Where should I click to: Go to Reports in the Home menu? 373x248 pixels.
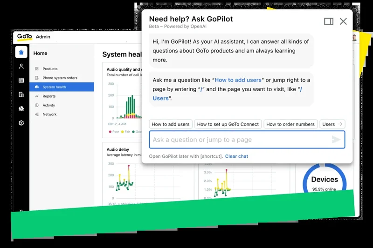(49, 96)
